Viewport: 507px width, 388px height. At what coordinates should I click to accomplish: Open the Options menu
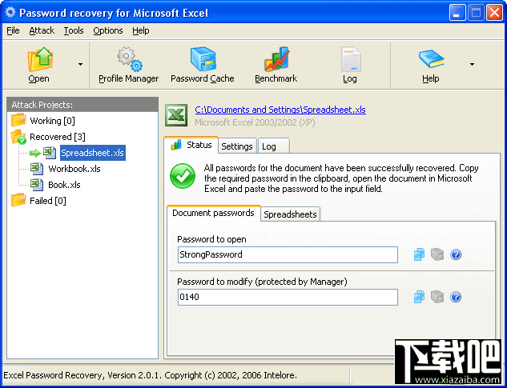click(108, 30)
